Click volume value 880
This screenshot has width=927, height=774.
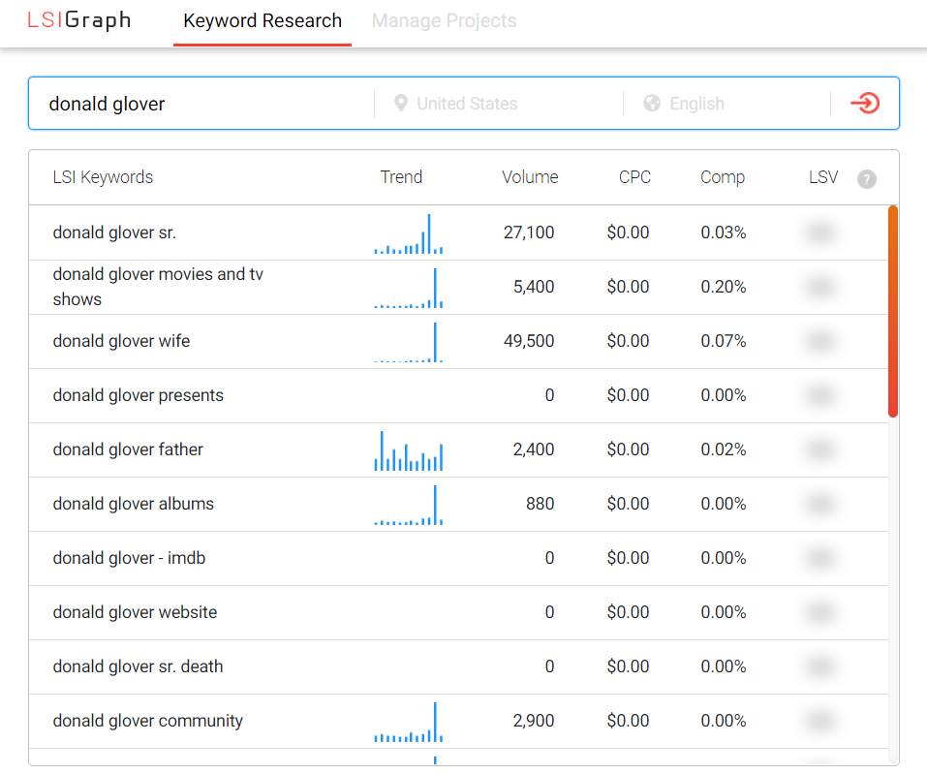click(x=540, y=504)
